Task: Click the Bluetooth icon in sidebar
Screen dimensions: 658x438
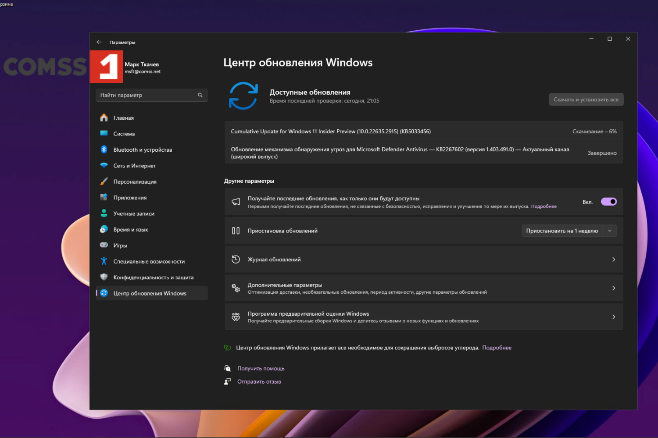Action: 104,150
